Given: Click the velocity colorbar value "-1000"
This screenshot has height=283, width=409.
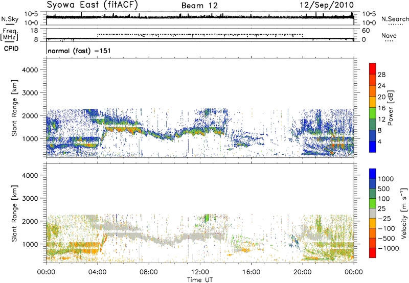Looking at the screenshot, I should click(x=389, y=248).
